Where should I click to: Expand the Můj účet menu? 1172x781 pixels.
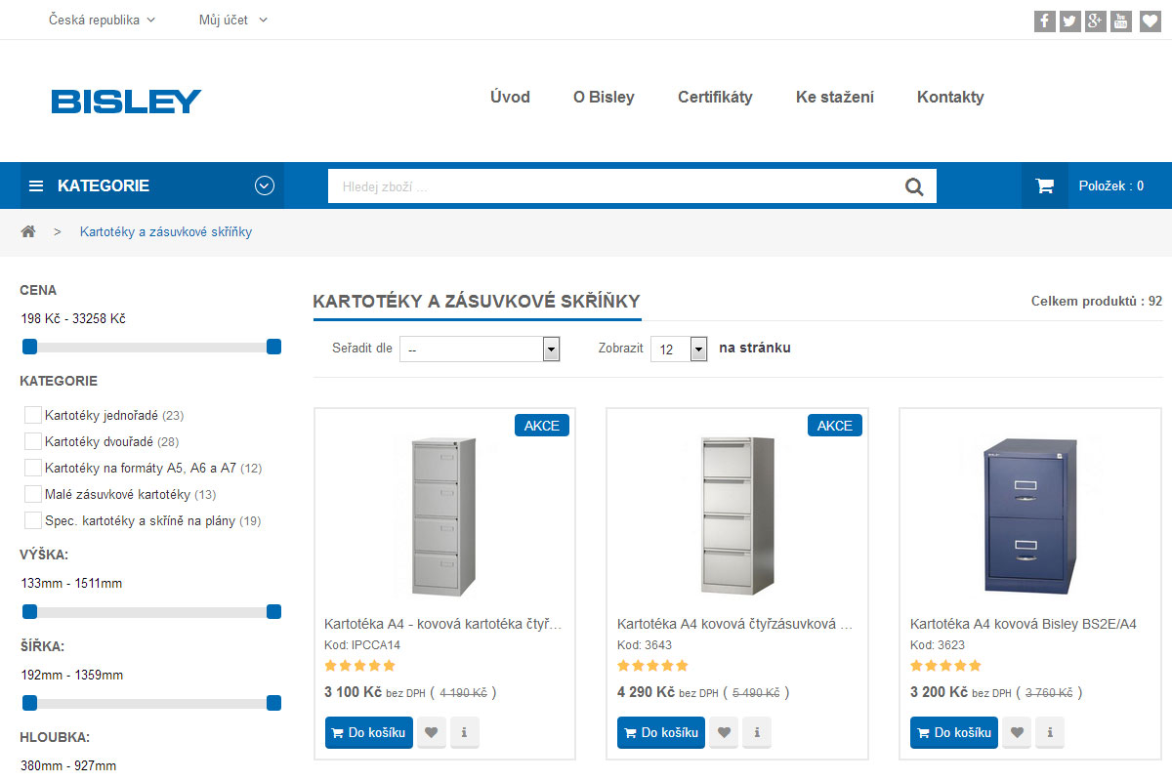click(x=233, y=20)
